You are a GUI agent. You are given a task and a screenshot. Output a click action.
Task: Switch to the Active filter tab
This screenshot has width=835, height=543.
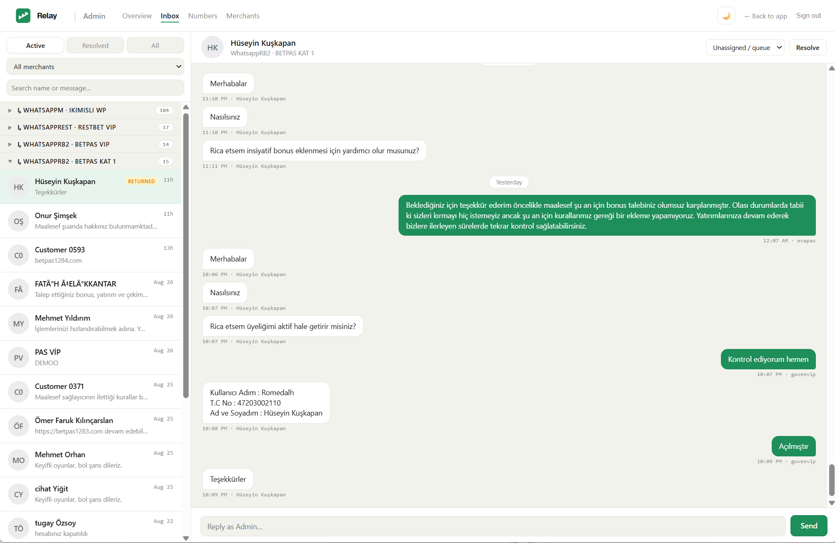[x=35, y=45]
